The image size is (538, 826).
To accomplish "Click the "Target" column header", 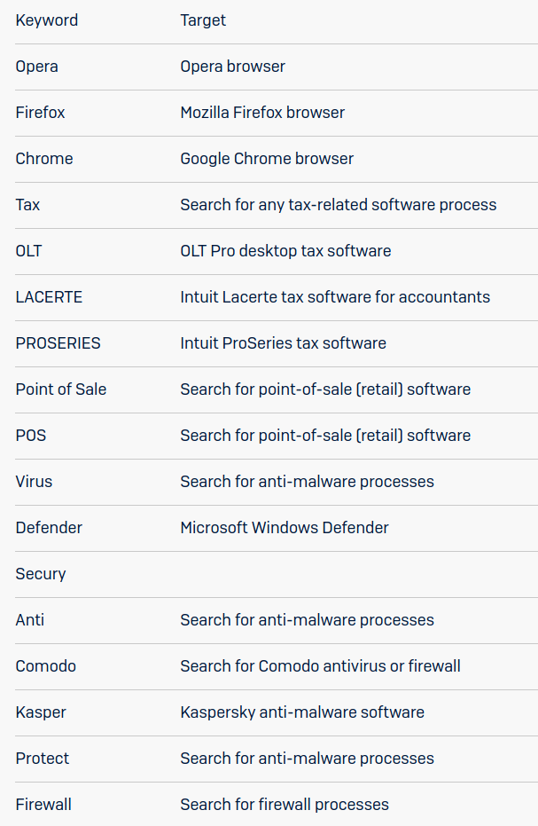I will pos(203,20).
